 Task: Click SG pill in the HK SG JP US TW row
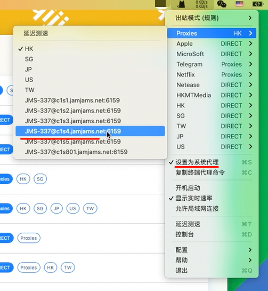pyautogui.click(x=40, y=208)
